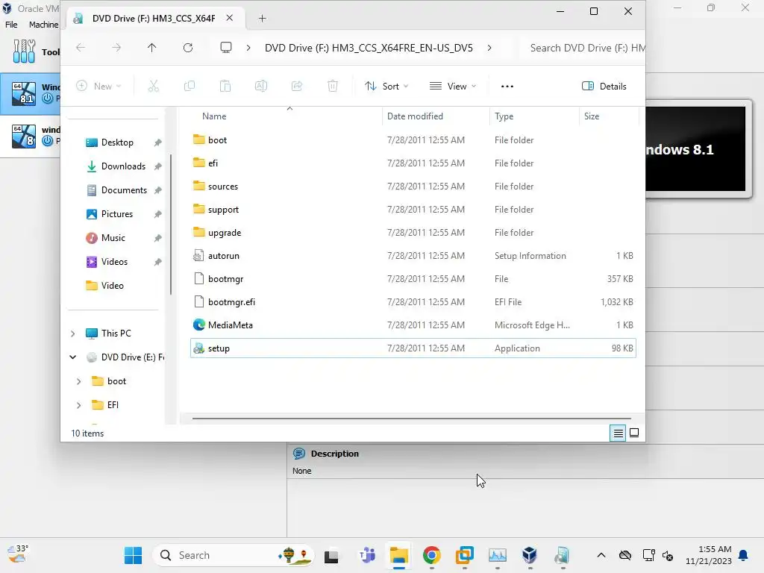Click the Share icon in toolbar
The width and height of the screenshot is (764, 573).
tap(297, 87)
